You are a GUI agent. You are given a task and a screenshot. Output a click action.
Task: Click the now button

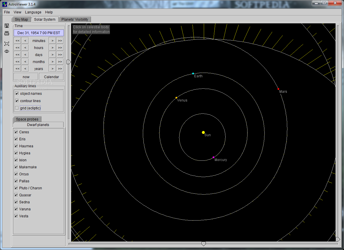(26, 77)
